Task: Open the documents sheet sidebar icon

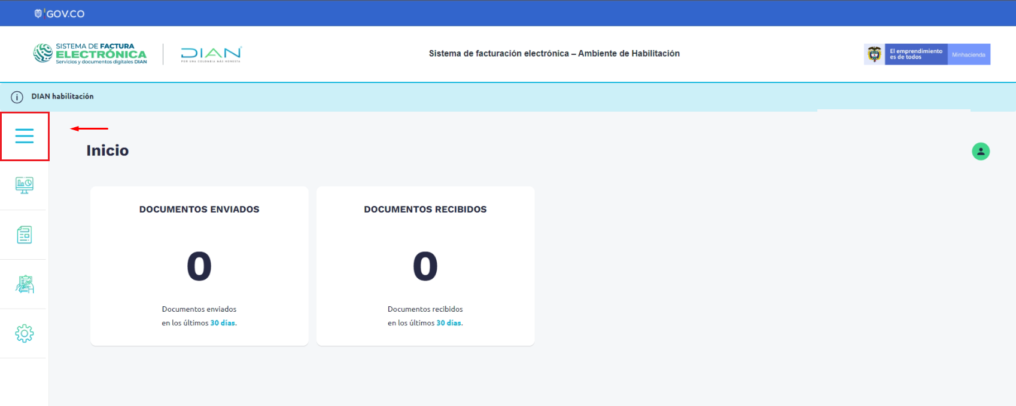Action: click(25, 235)
